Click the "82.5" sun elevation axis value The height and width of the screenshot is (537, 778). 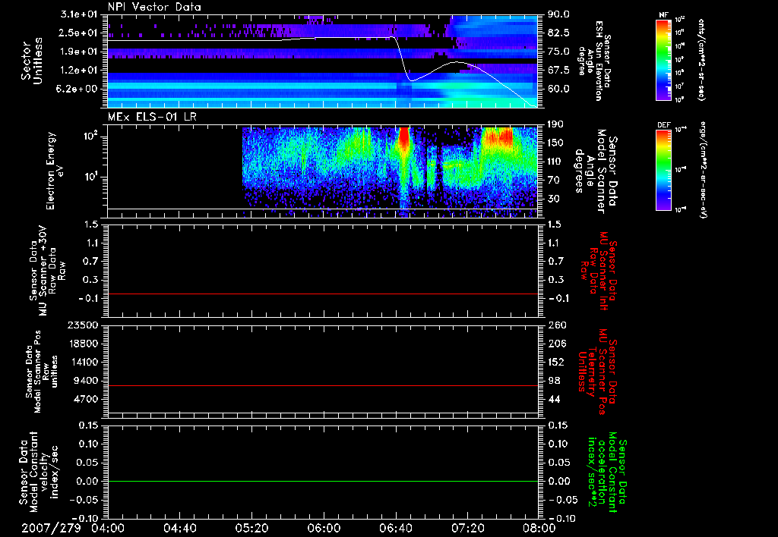coord(558,33)
